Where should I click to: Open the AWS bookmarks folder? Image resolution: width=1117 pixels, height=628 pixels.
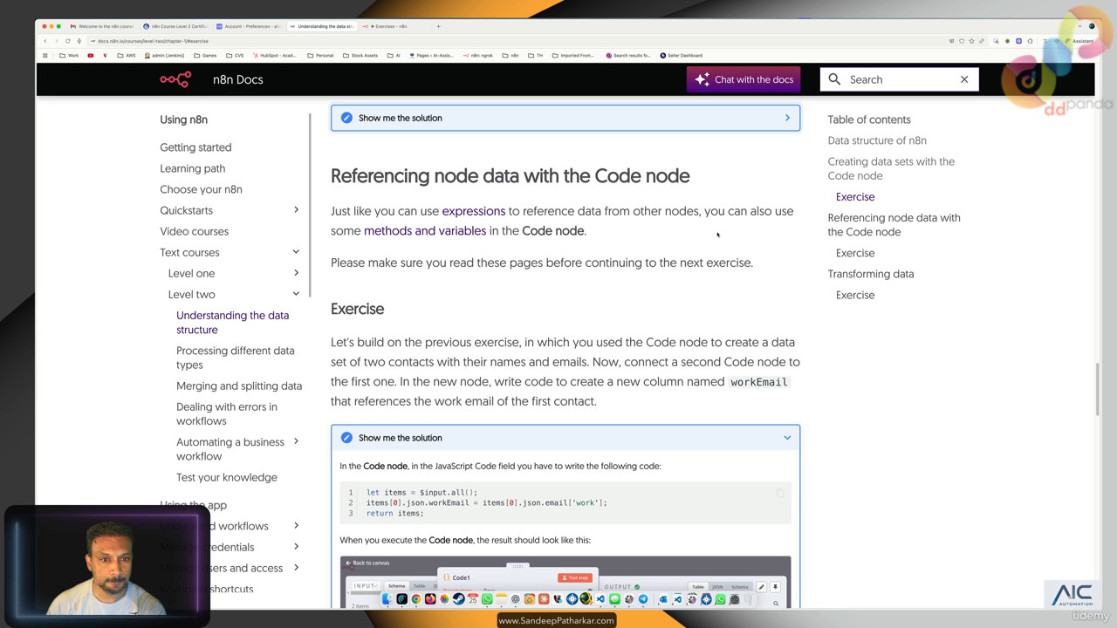click(x=127, y=55)
